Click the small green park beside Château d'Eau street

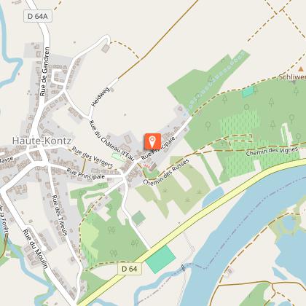[x=119, y=157]
